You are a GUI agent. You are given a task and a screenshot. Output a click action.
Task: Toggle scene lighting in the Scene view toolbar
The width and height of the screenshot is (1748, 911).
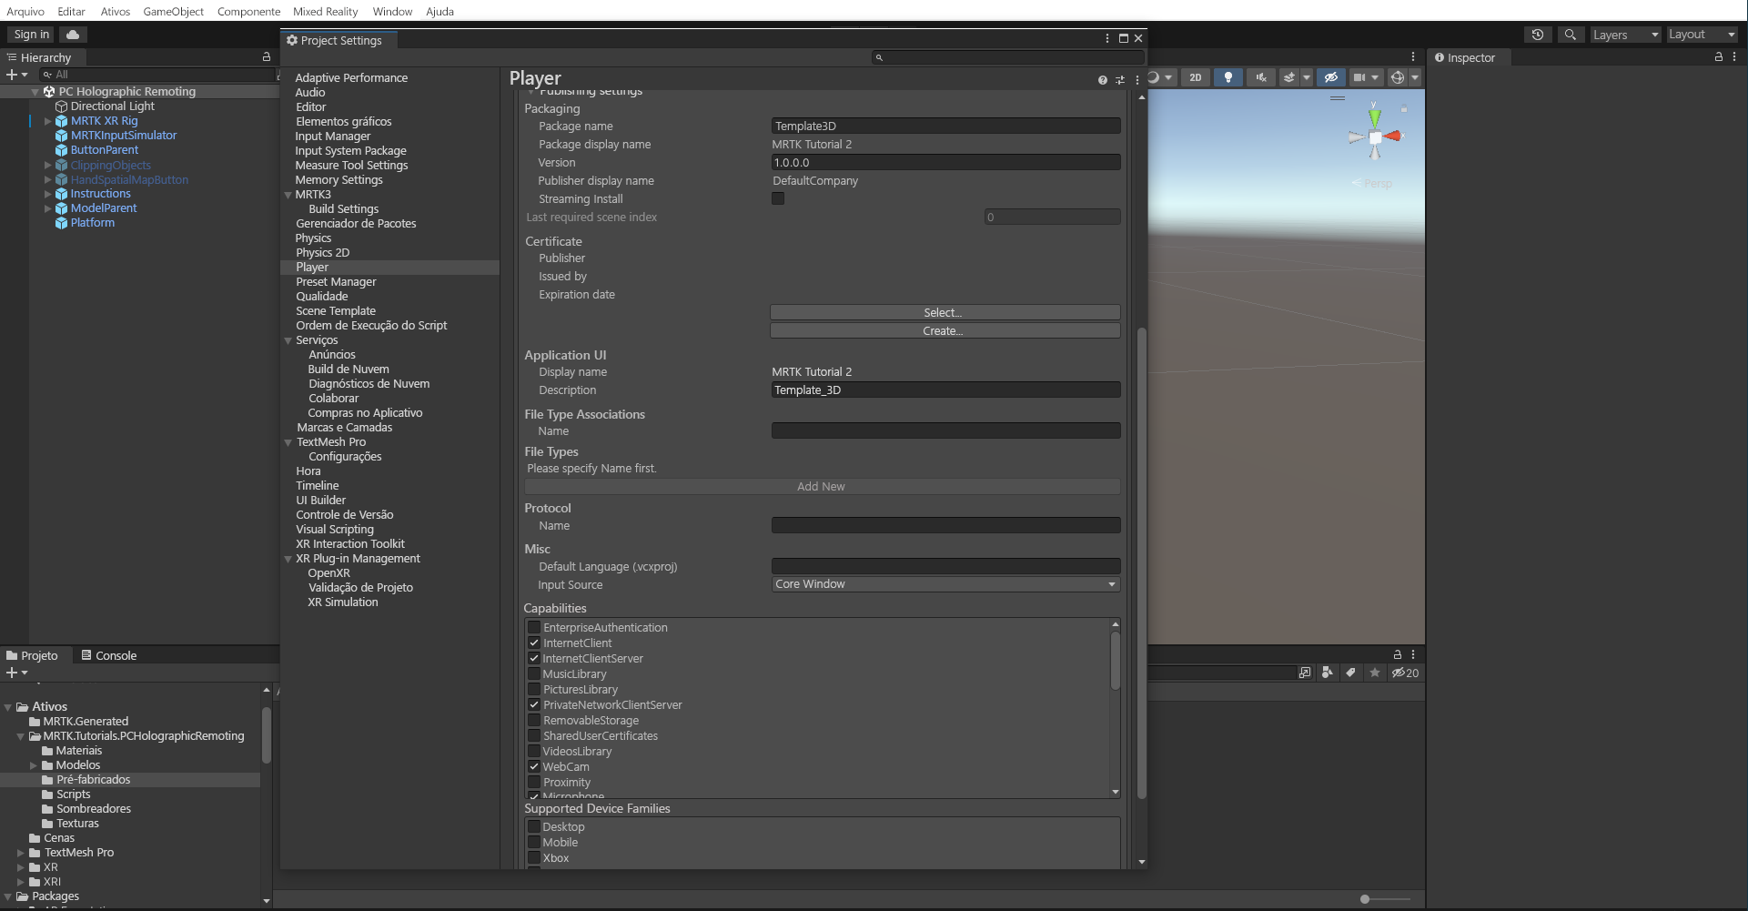1228,77
